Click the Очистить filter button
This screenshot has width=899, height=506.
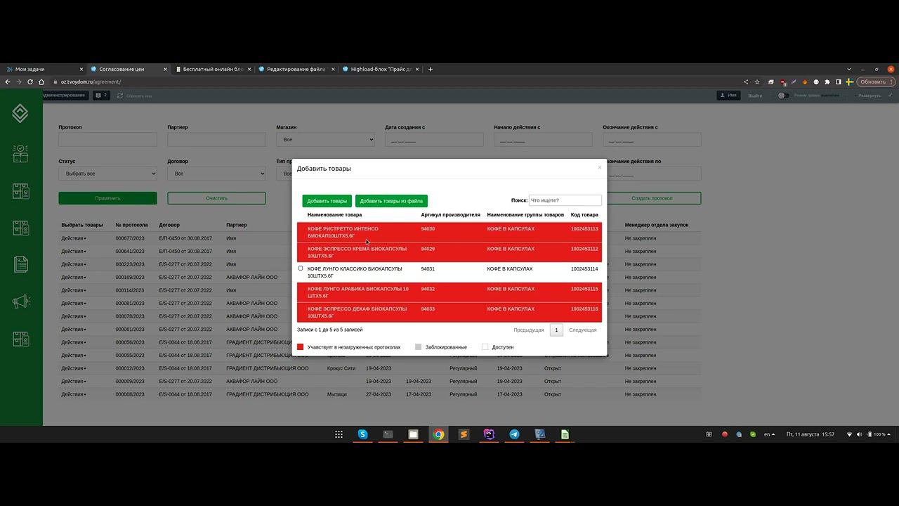tap(216, 198)
